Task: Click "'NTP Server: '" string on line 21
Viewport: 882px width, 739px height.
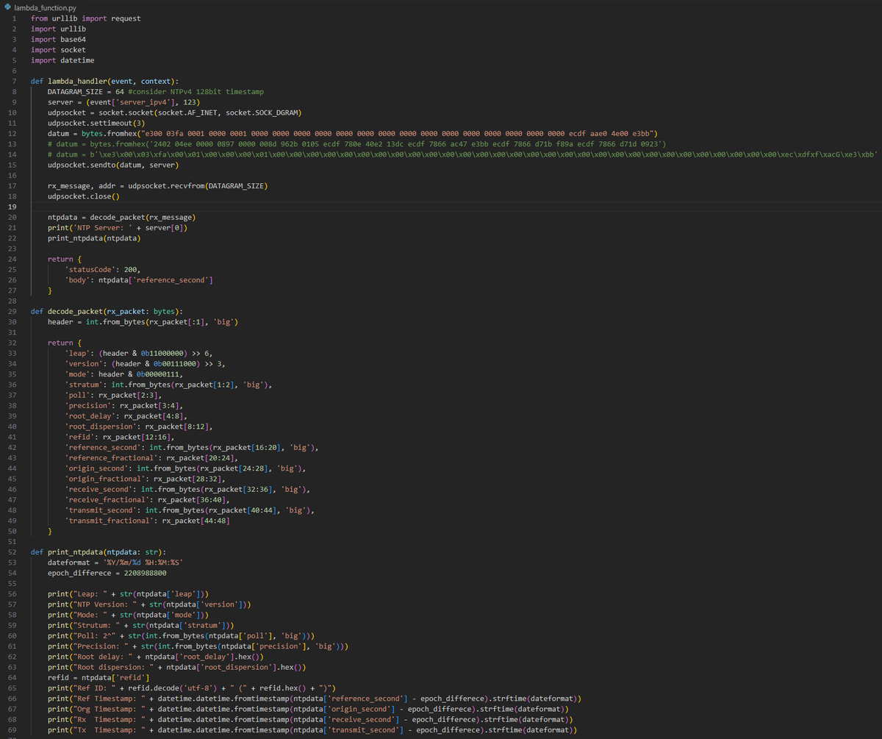Action: click(104, 228)
